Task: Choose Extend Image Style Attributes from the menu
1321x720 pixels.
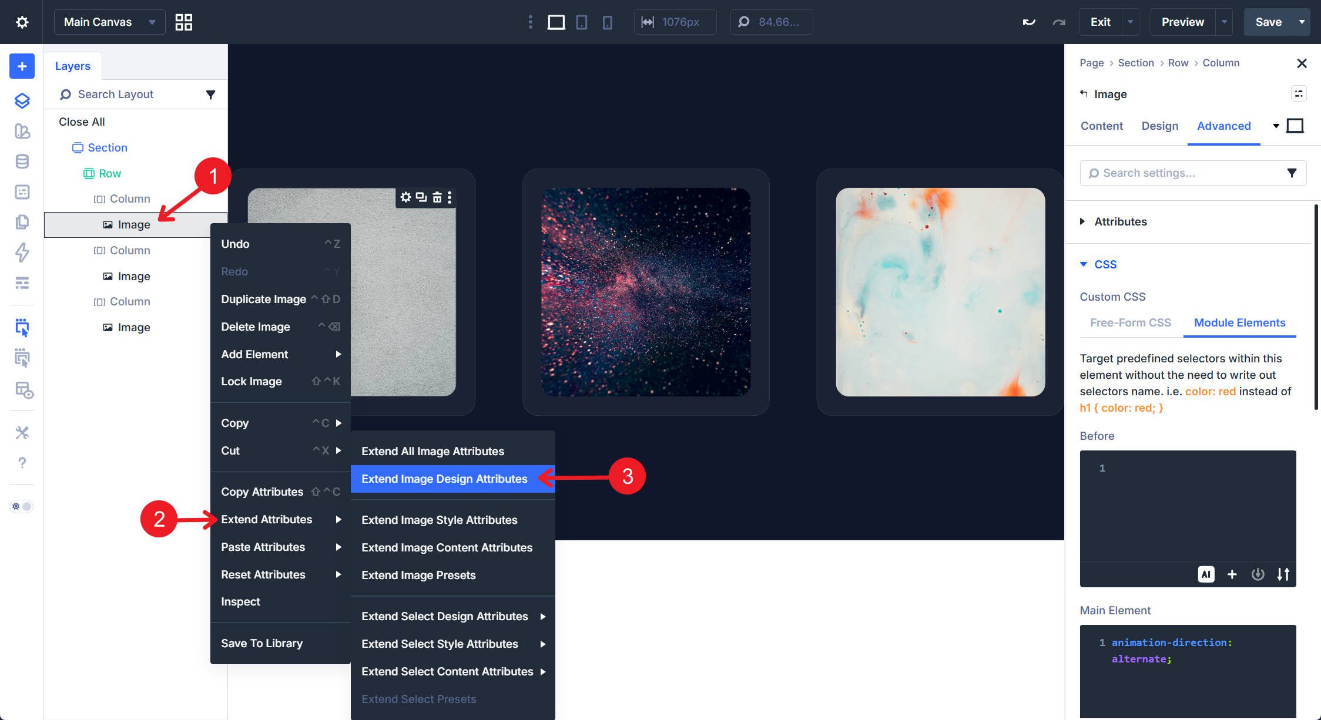Action: (439, 520)
